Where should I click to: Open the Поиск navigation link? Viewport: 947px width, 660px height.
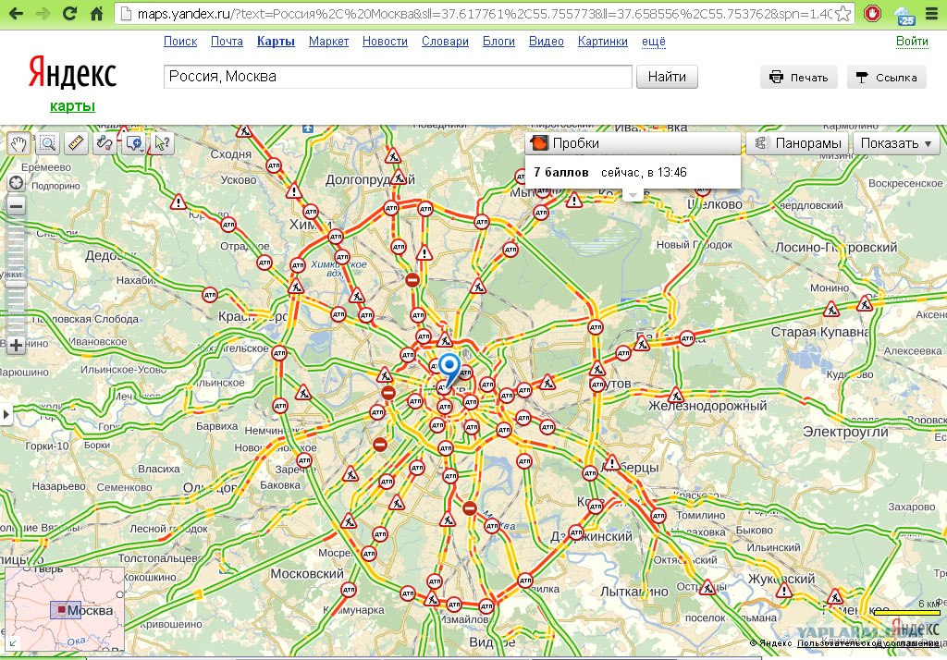tap(180, 41)
